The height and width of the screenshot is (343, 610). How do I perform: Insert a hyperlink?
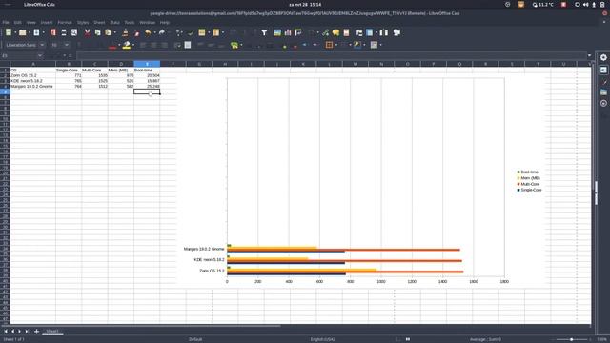[325, 32]
